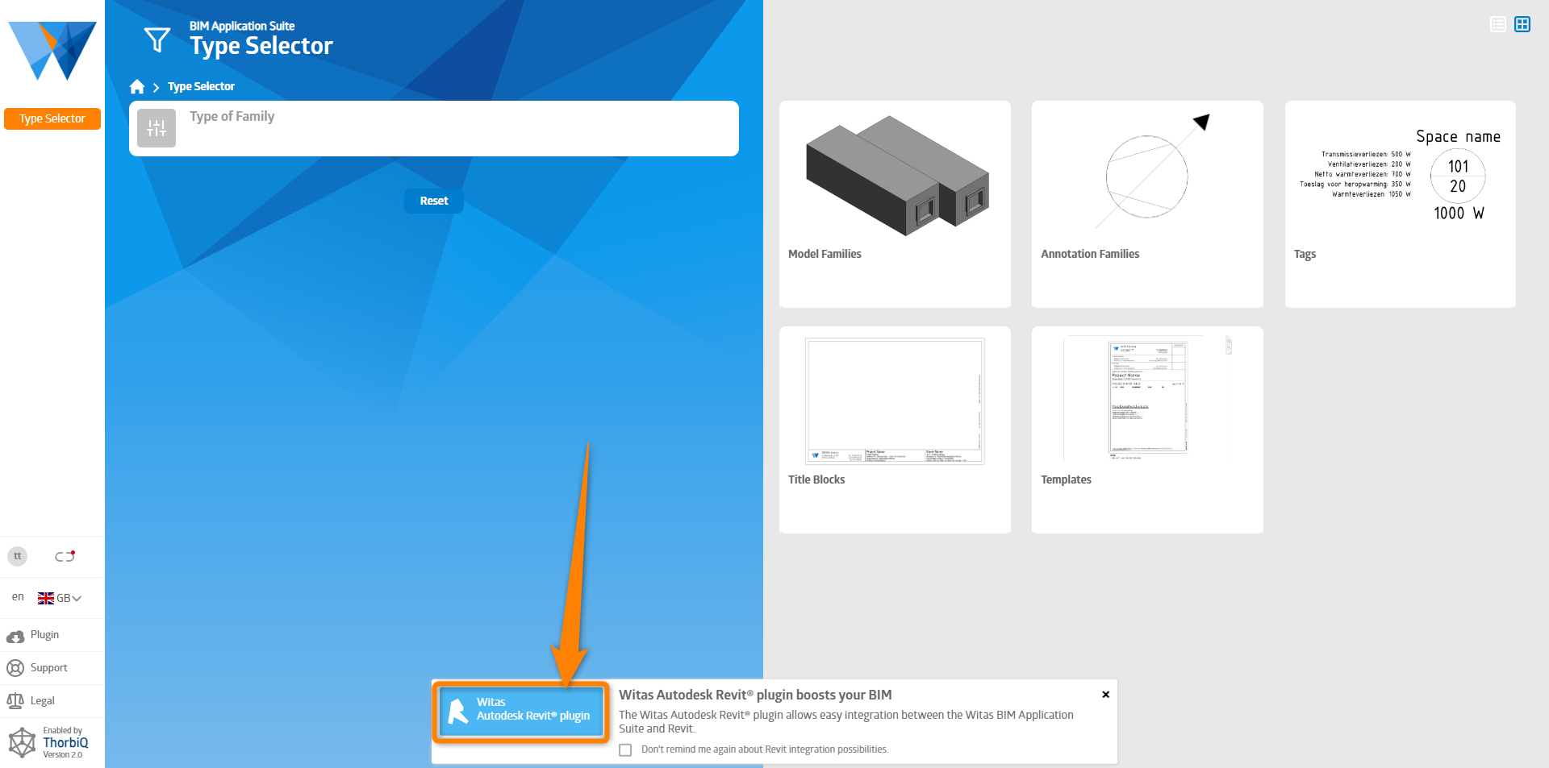
Task: Click the 'en' language code text
Action: click(x=18, y=597)
